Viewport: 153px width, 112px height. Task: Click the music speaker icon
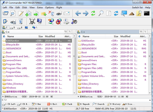click(x=74, y=21)
